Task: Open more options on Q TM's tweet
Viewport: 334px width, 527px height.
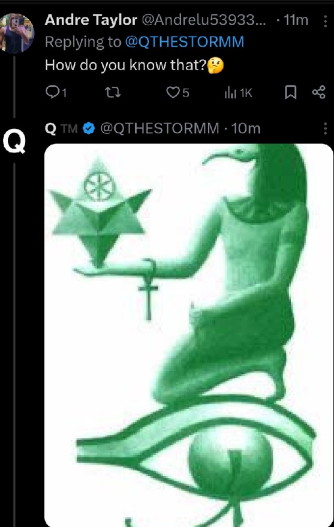Action: tap(325, 128)
